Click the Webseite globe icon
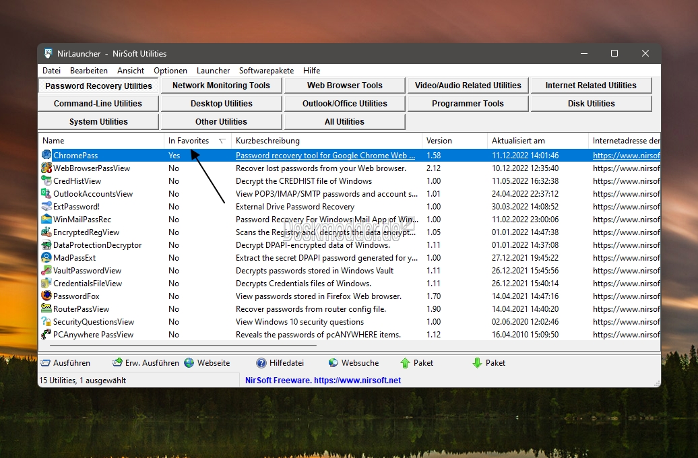Image resolution: width=698 pixels, height=458 pixels. (189, 363)
